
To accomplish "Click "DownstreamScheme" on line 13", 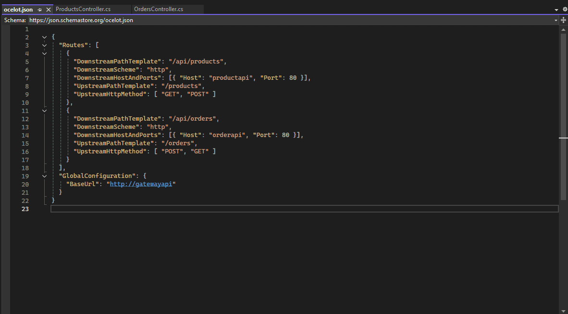I will point(106,127).
